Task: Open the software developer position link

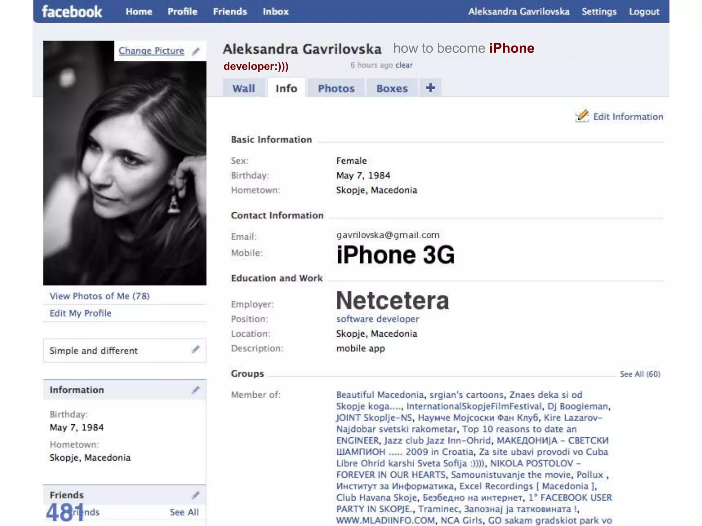Action: click(x=377, y=319)
